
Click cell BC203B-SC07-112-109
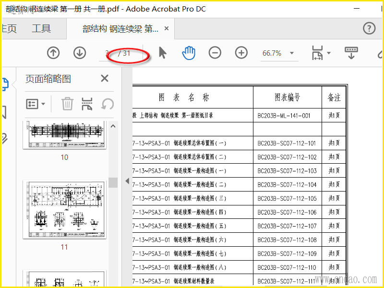287,253
